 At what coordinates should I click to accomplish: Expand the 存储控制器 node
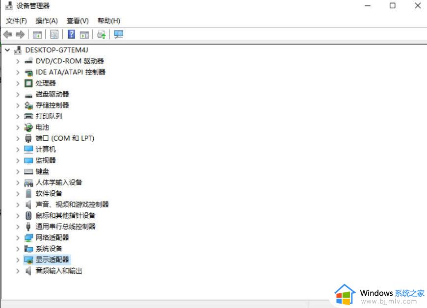(18, 105)
